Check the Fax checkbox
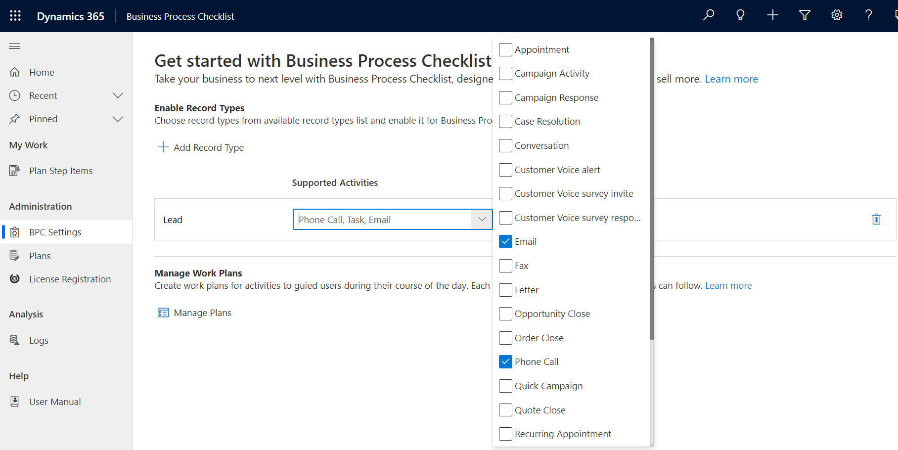The width and height of the screenshot is (898, 450). [x=505, y=266]
